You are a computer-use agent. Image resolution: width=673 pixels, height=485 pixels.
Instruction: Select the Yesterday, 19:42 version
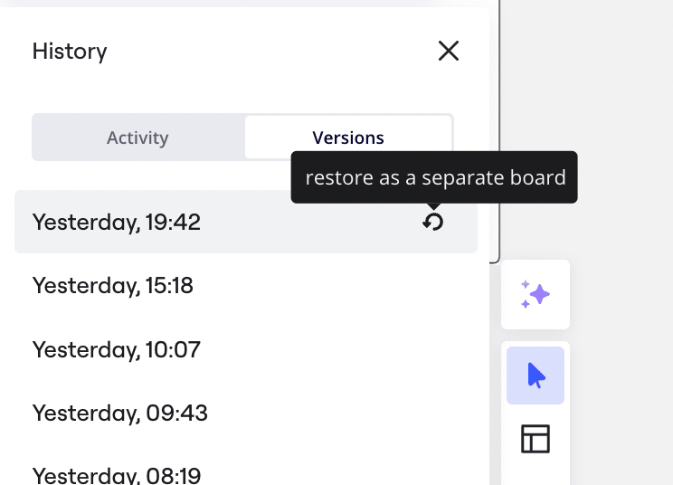point(117,222)
